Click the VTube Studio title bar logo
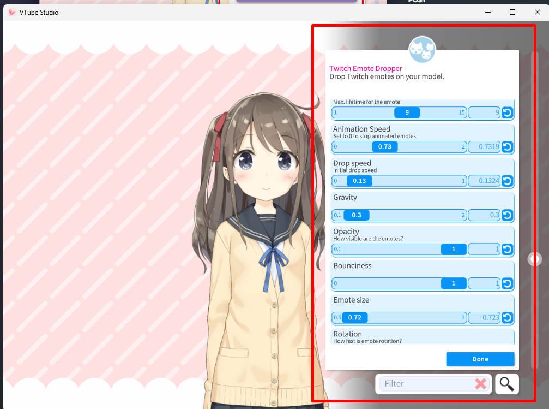This screenshot has height=409, width=549. (x=12, y=12)
